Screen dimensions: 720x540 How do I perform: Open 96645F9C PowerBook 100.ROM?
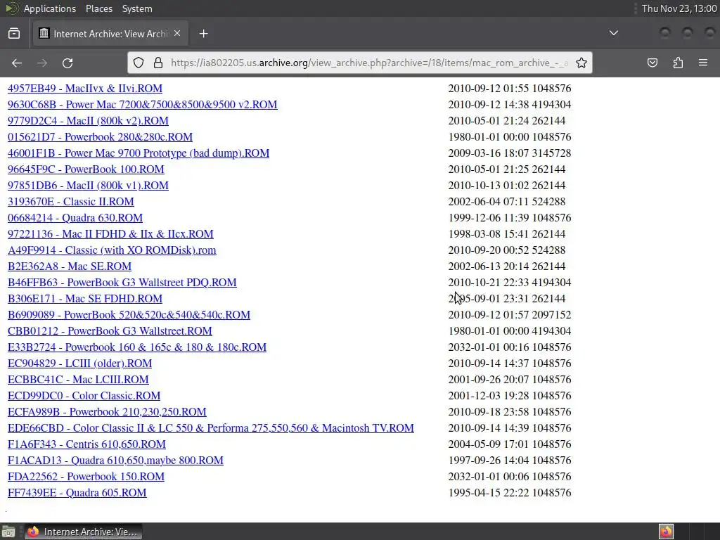coord(86,169)
